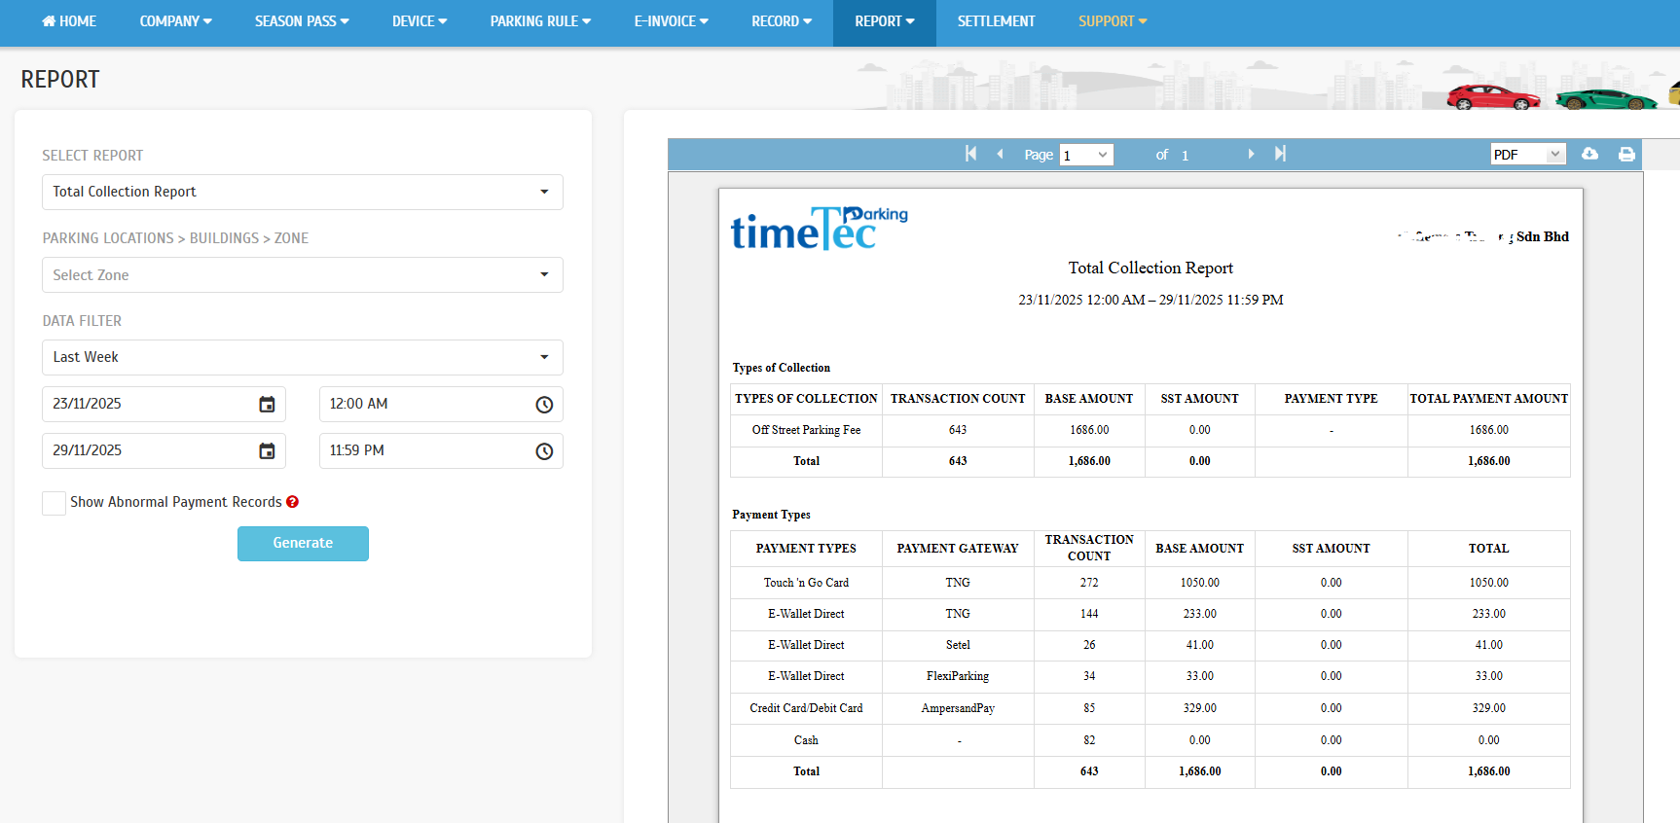Change export format from PDF dropdown
This screenshot has height=823, width=1680.
tap(1527, 155)
